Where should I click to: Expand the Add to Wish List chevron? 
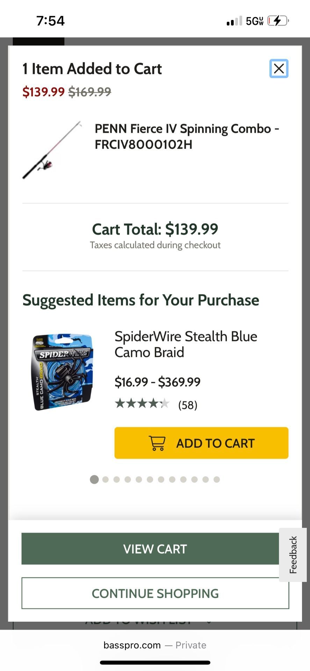209,622
